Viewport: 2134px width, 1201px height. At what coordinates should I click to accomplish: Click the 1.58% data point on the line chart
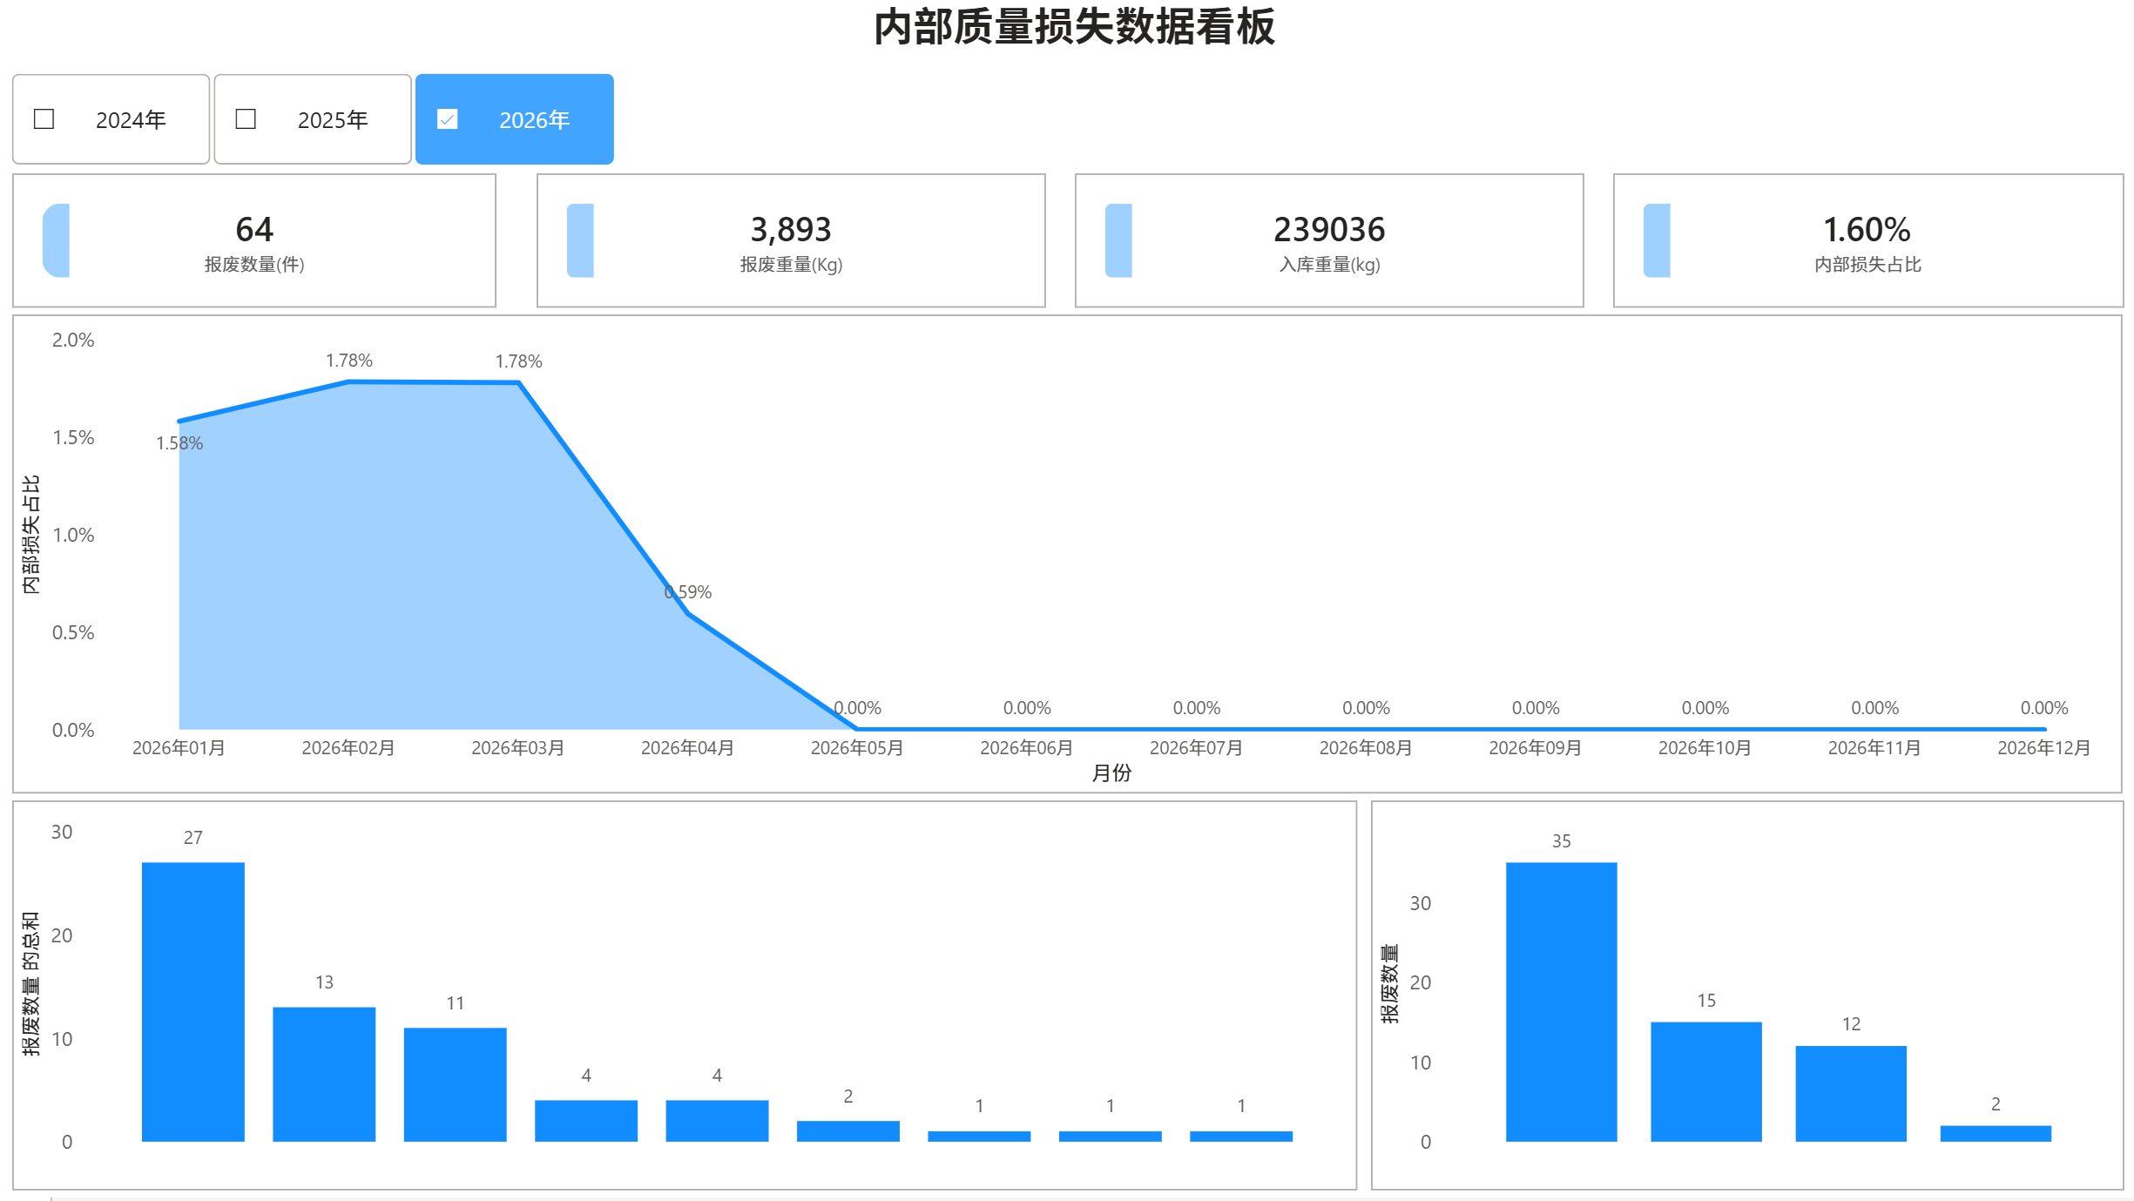point(179,420)
